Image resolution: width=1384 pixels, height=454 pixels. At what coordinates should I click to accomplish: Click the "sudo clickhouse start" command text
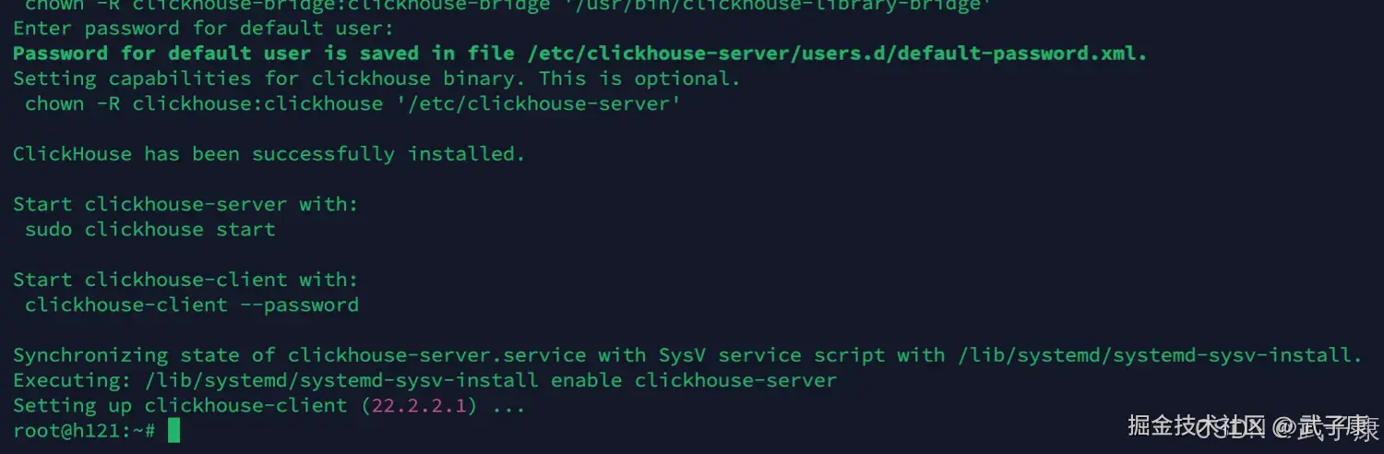pyautogui.click(x=149, y=230)
